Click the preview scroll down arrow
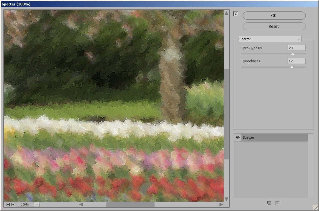Viewport: 319px width, 211px height. (227, 199)
